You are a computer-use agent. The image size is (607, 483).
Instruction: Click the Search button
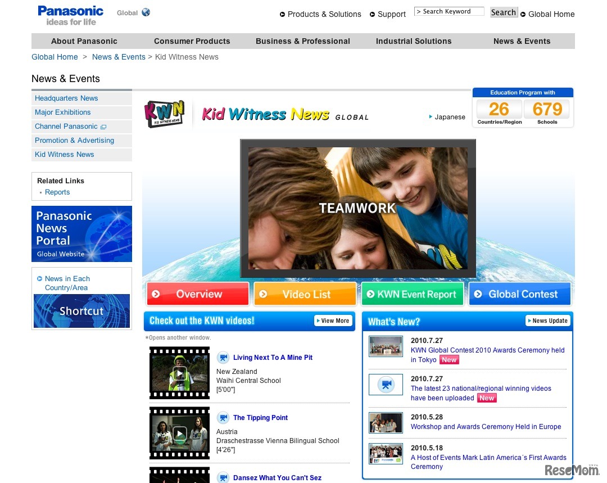(x=504, y=12)
